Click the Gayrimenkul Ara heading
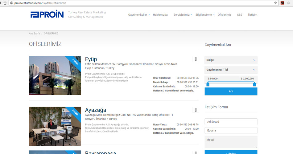 [218, 45]
